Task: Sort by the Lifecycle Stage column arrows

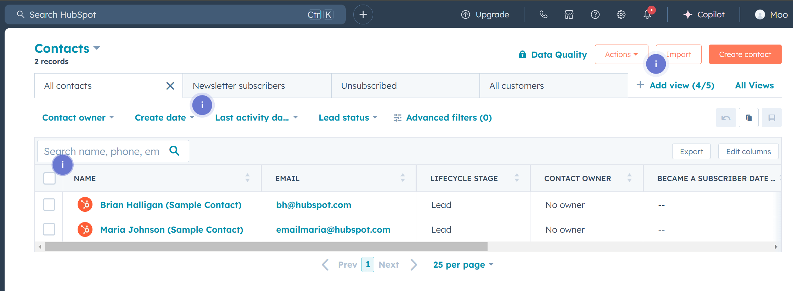Action: click(x=517, y=178)
